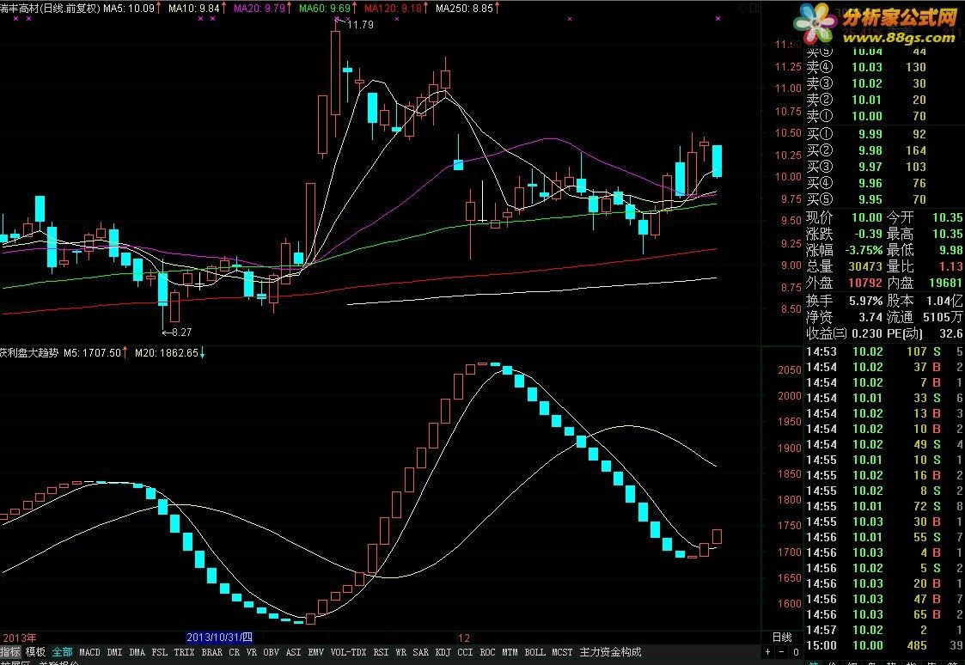Screen dimensions: 965x665
Task: Show the KDJ indicator
Action: [x=443, y=652]
